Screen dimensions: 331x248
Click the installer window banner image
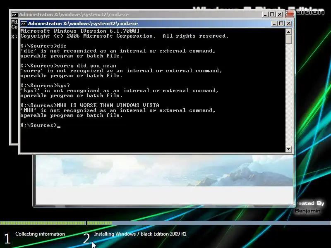(164, 171)
